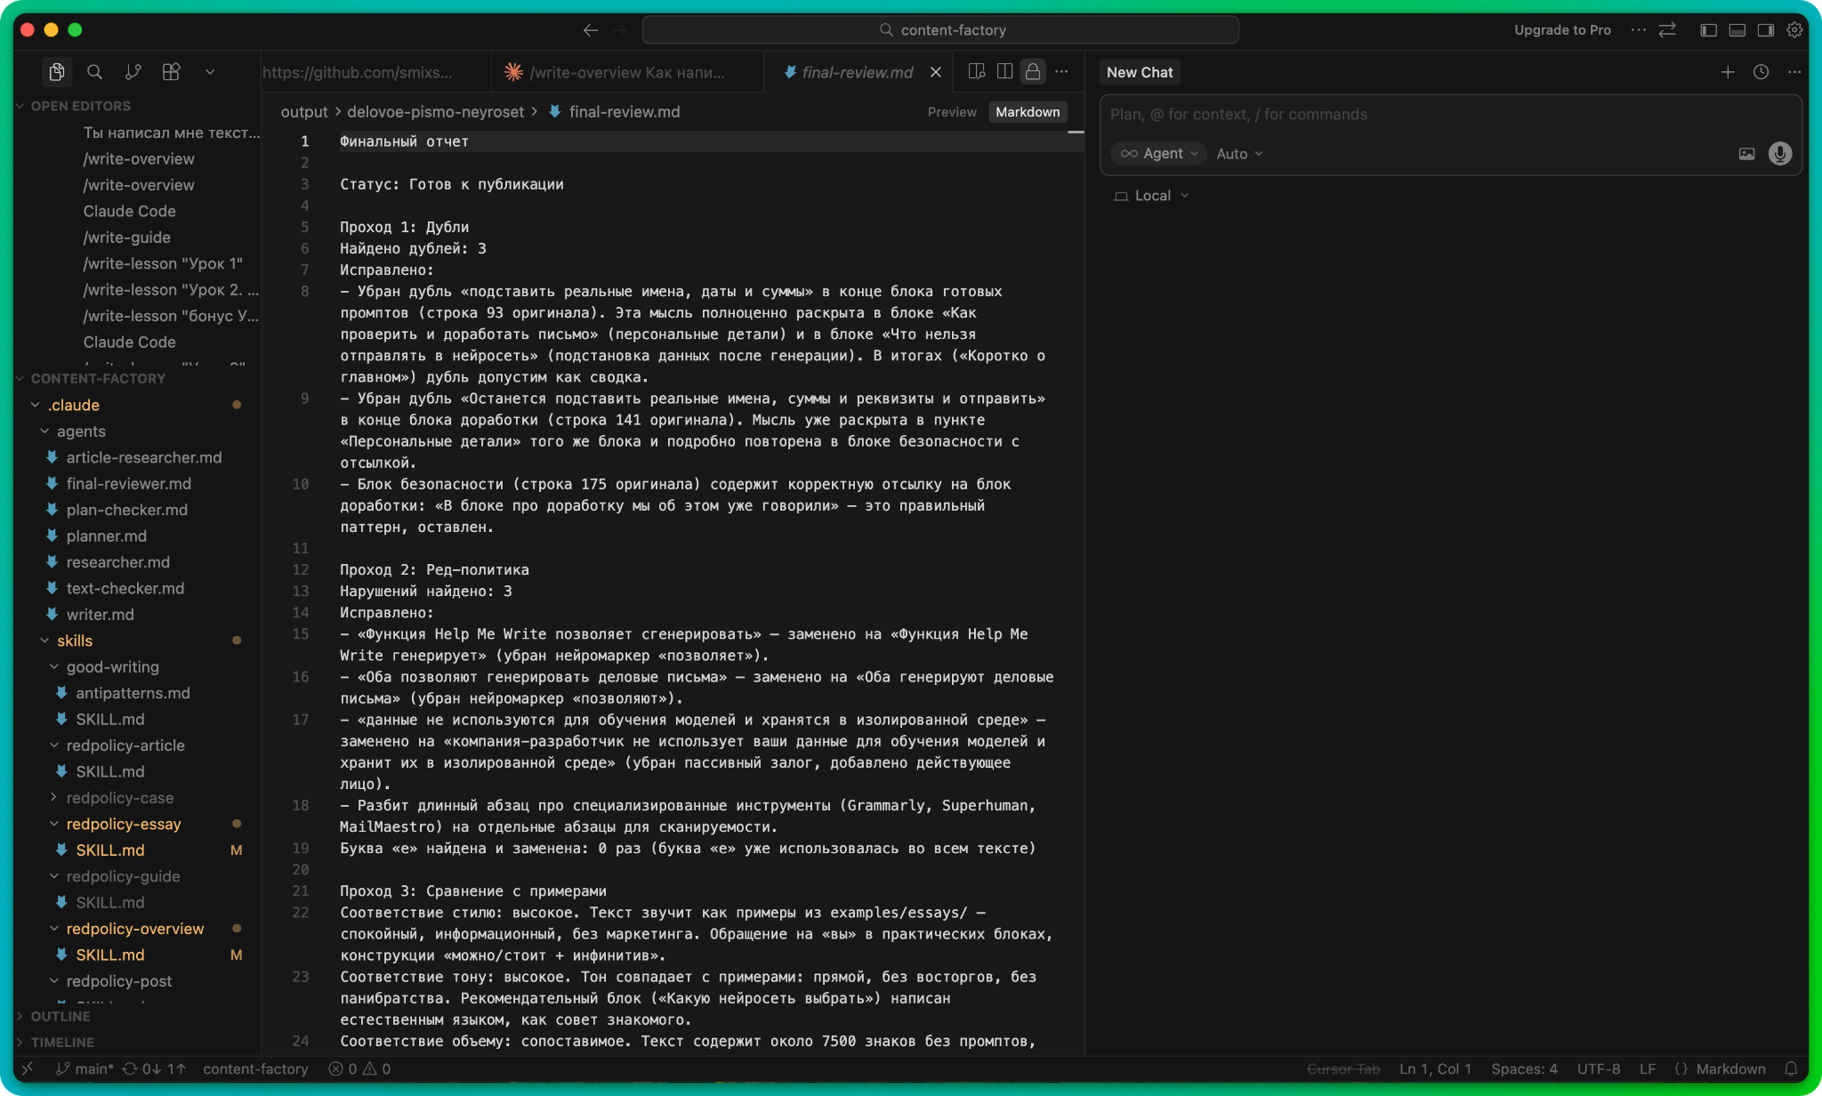The image size is (1822, 1096).
Task: Open the github.com editor tab
Action: 358,72
